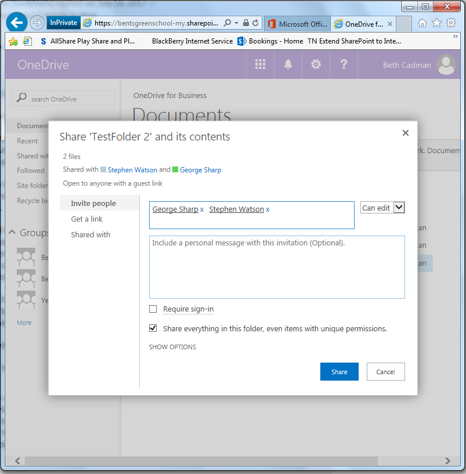Click the George Sharp shared-with link
Image resolution: width=466 pixels, height=474 pixels.
point(200,170)
